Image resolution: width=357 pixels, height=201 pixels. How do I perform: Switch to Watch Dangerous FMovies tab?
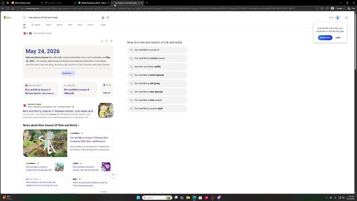[94, 3]
